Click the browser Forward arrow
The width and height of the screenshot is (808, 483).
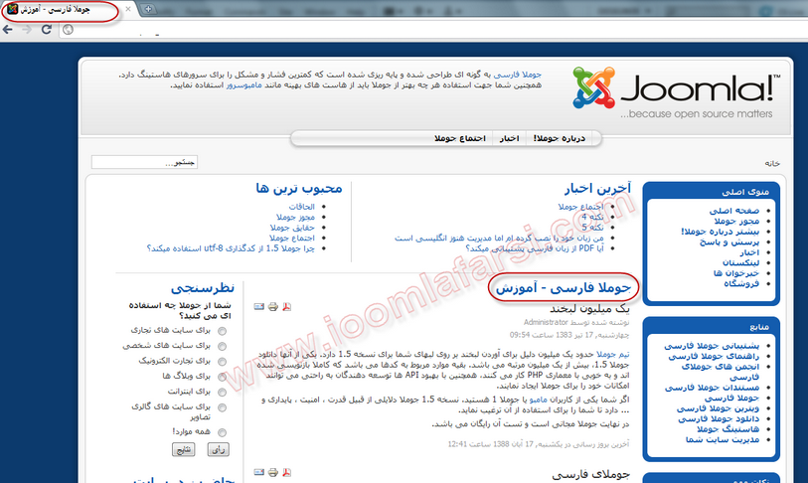[27, 30]
